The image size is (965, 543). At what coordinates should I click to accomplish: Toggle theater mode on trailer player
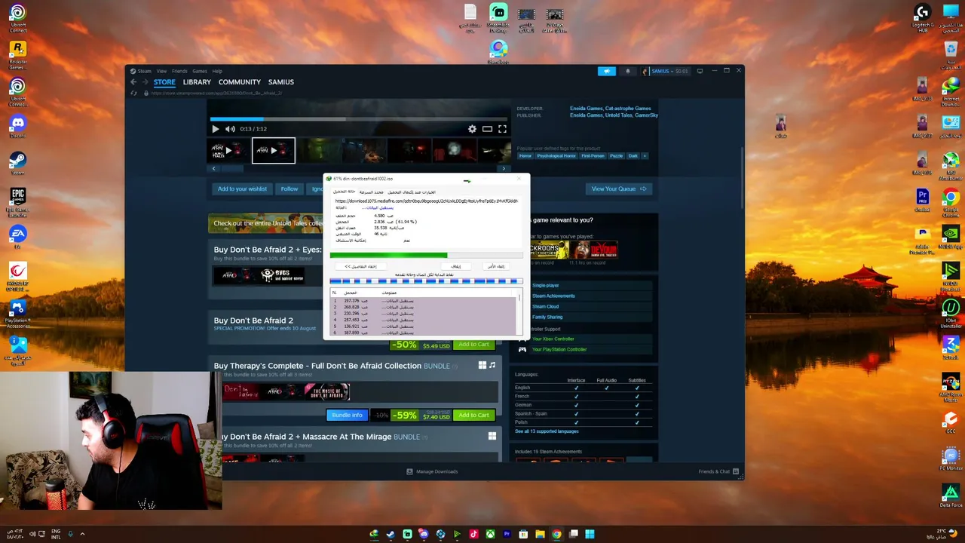pyautogui.click(x=487, y=129)
